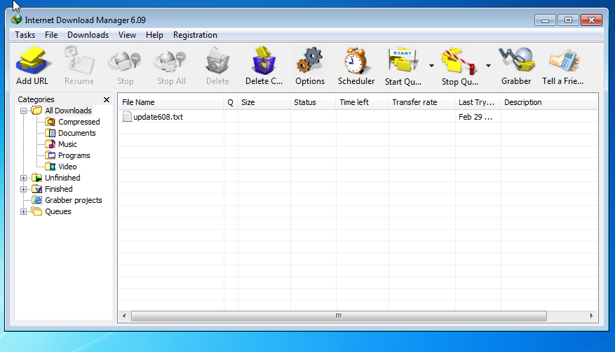The image size is (615, 352).
Task: Select the update608.txt download row
Action: click(358, 117)
